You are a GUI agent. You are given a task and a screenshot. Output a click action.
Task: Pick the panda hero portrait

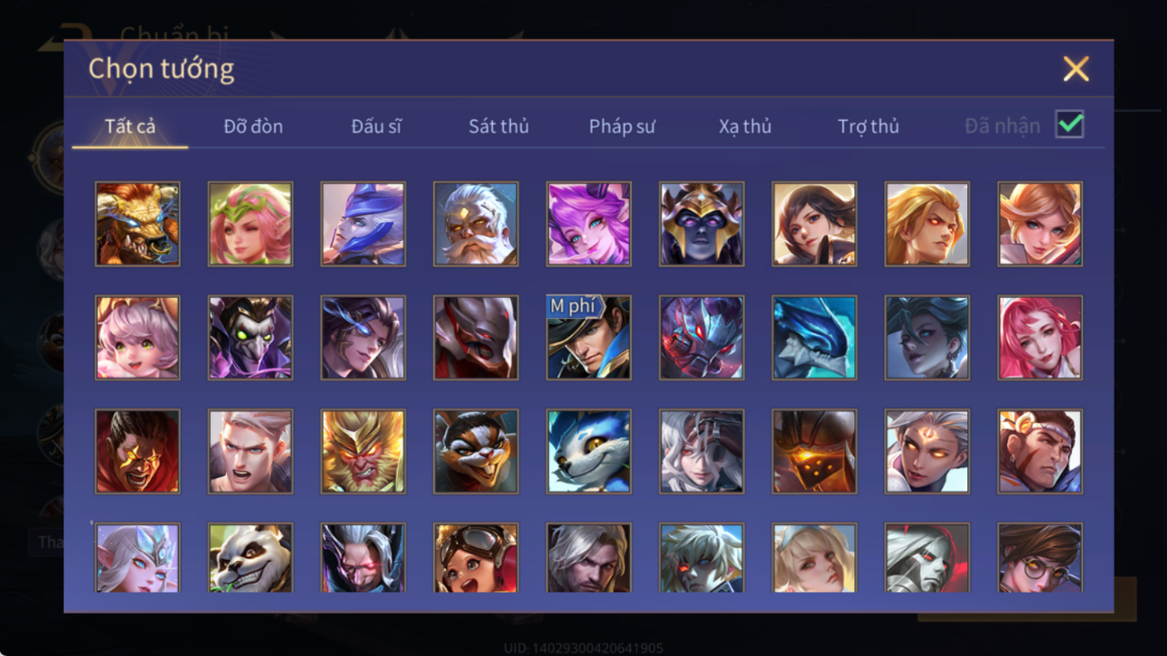click(250, 558)
